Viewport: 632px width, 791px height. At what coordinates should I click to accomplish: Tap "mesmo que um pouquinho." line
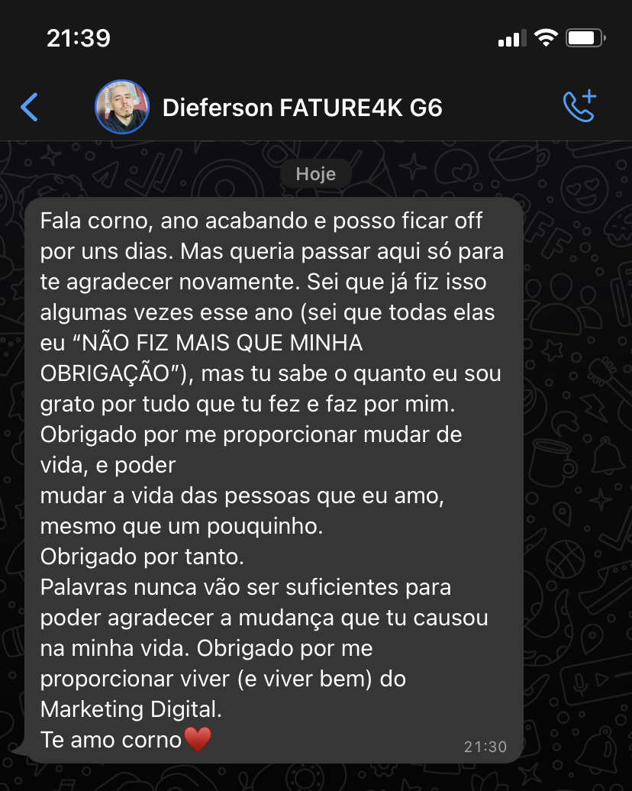coord(182,526)
